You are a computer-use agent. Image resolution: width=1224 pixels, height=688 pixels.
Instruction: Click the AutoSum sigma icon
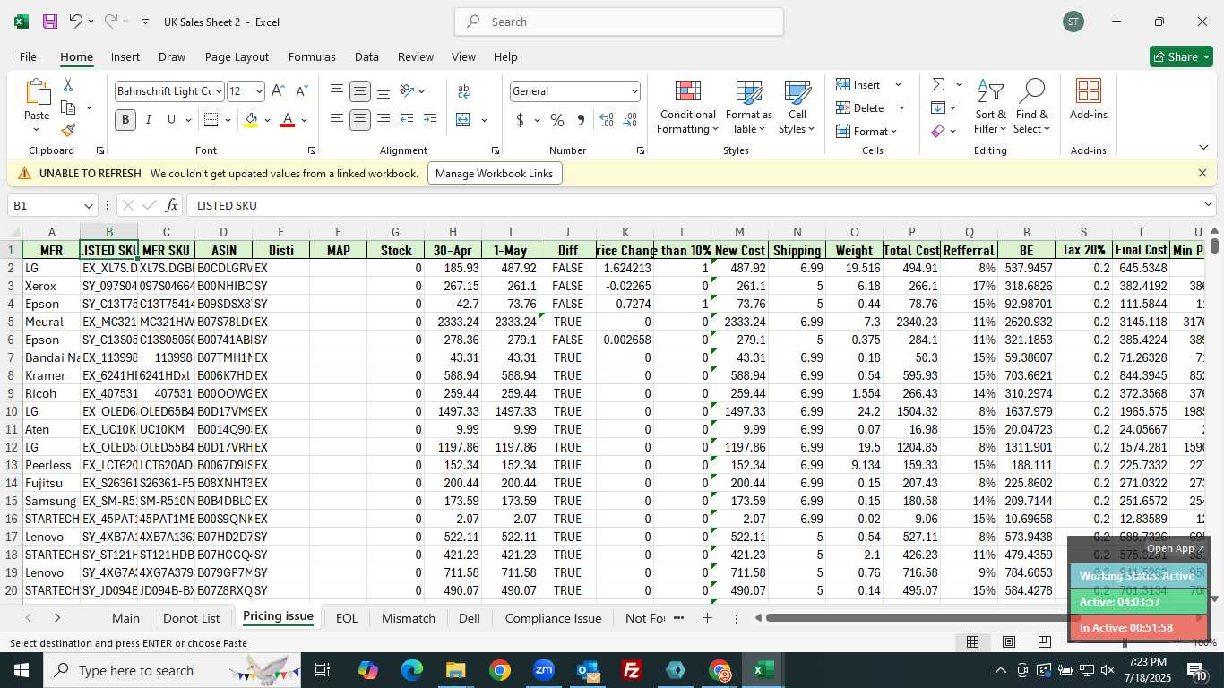pos(938,85)
